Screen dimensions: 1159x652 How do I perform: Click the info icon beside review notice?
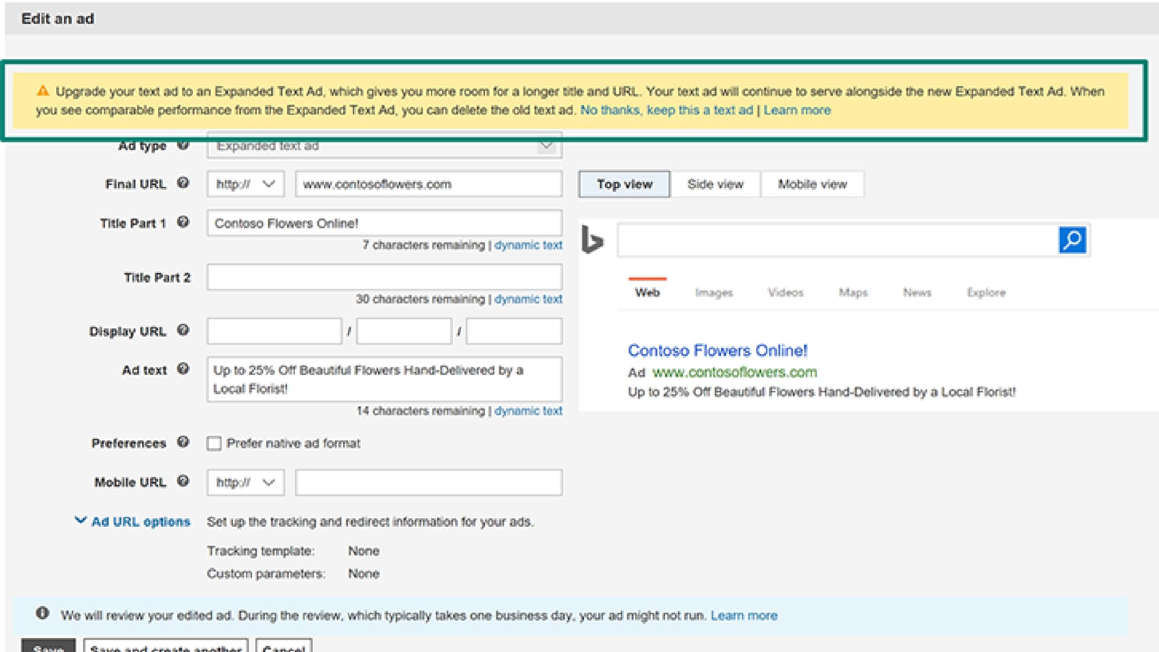pyautogui.click(x=42, y=613)
